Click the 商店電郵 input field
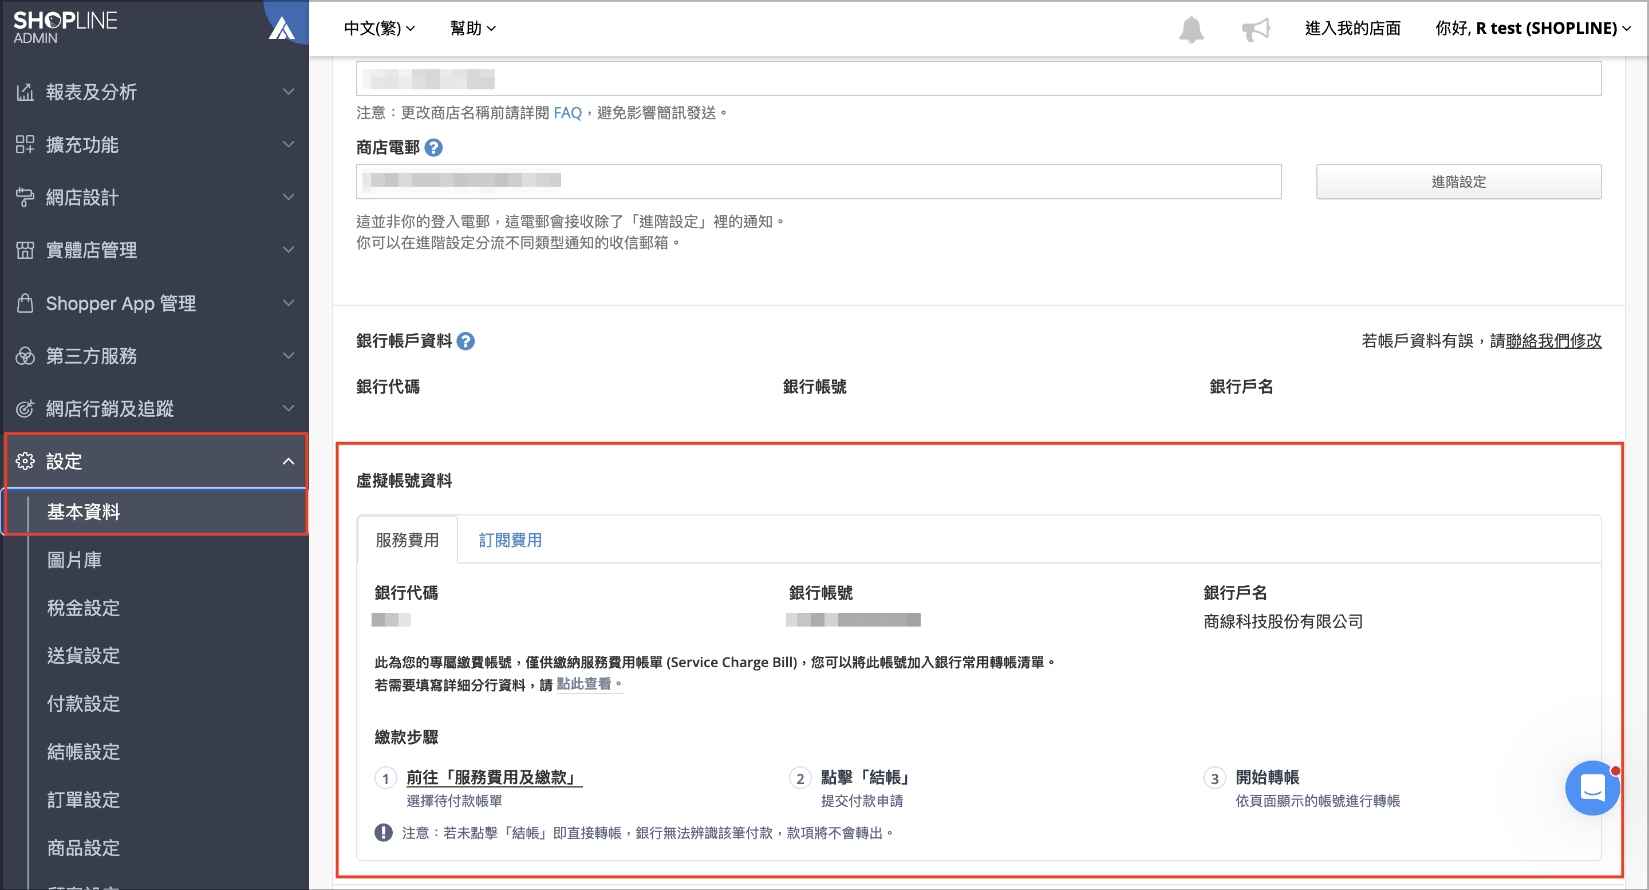1649x890 pixels. click(819, 182)
